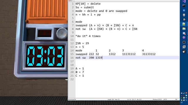Open the blue map pin taskbar app
Image resolution: width=188 pixels, height=105 pixels.
point(184,10)
